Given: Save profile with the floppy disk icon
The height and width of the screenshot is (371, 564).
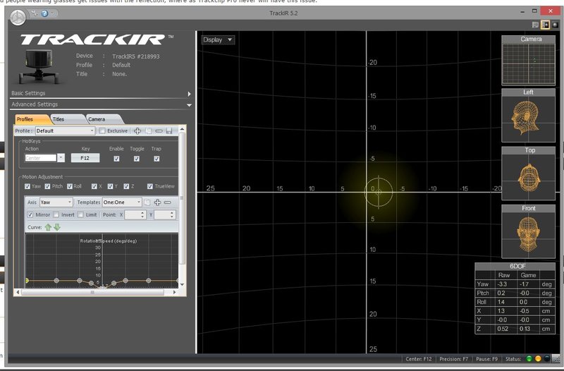Looking at the screenshot, I should click(169, 131).
